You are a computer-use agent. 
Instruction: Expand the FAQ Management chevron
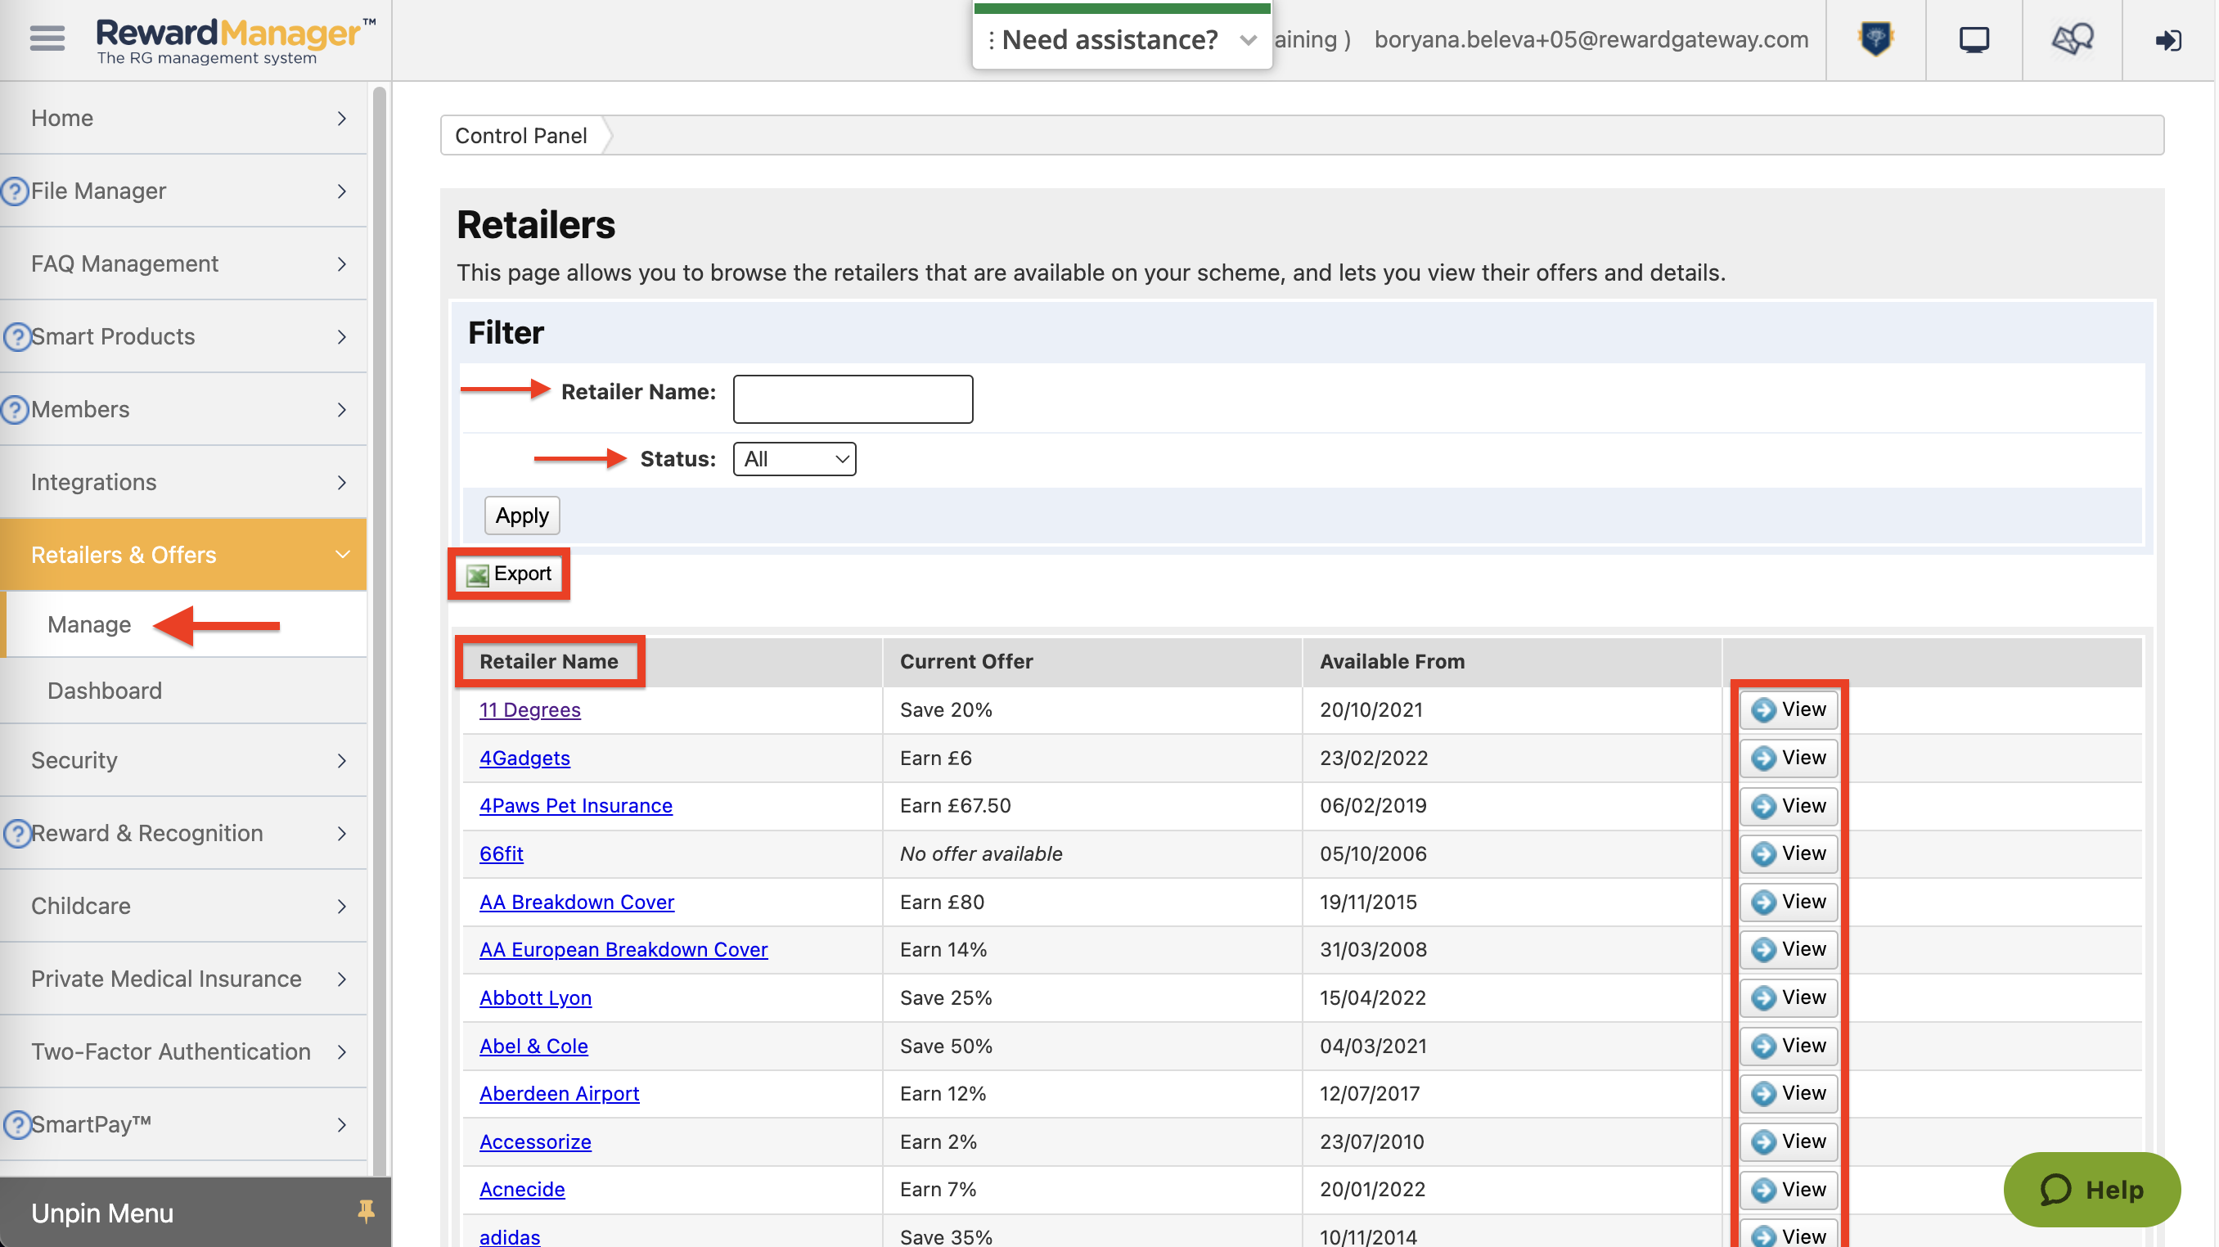342,263
